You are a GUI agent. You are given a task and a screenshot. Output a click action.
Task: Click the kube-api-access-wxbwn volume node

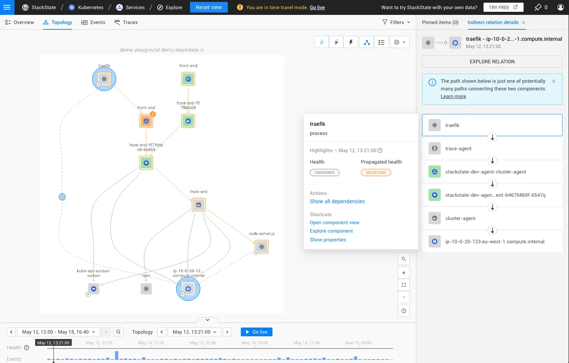coord(93,289)
